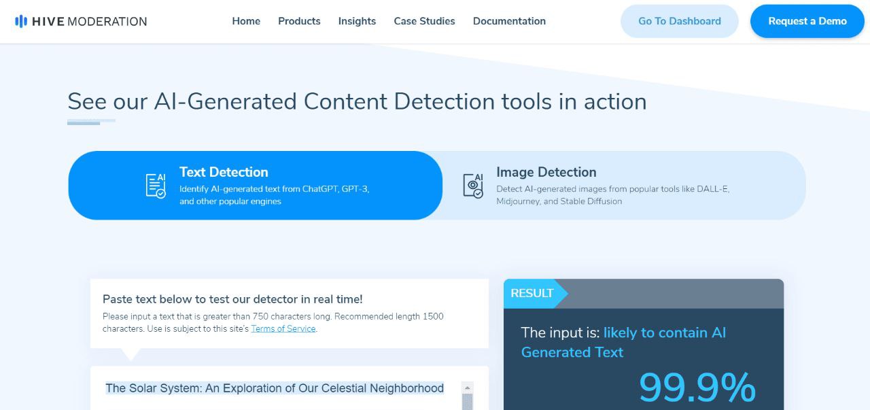Click the RESULT label banner
870x410 pixels.
tap(535, 294)
